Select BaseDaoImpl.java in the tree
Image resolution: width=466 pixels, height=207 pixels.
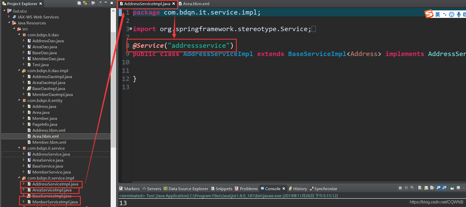(48, 88)
